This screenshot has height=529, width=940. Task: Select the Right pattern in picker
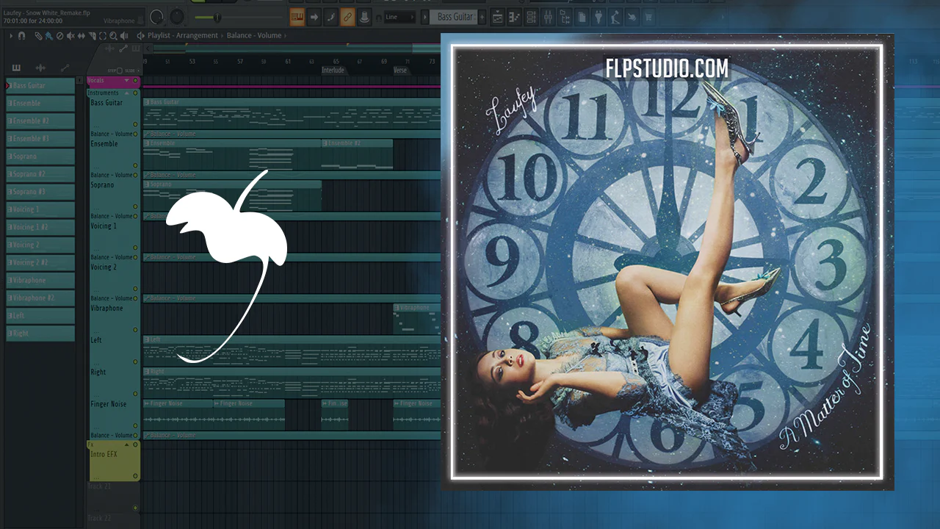tap(40, 333)
